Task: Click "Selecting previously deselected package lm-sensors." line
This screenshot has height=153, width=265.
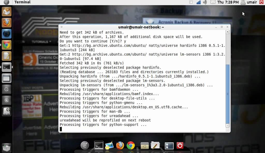Action: [x=112, y=81]
